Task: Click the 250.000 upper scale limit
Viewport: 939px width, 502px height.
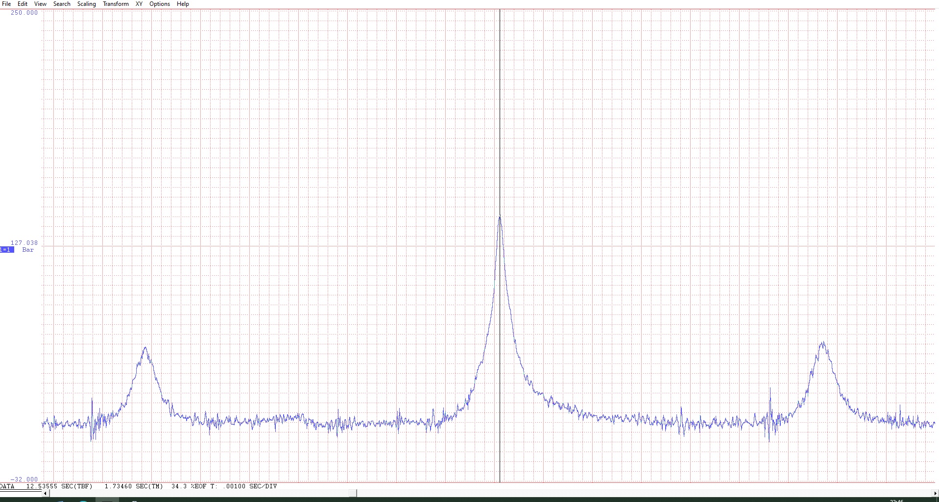Action: click(24, 13)
